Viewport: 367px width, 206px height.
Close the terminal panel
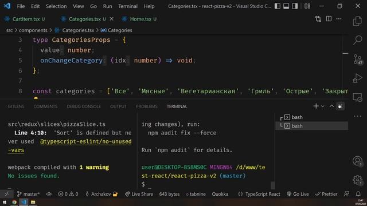tap(340, 106)
